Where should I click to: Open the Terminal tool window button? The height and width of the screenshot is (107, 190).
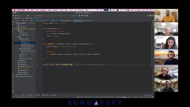click(45, 95)
